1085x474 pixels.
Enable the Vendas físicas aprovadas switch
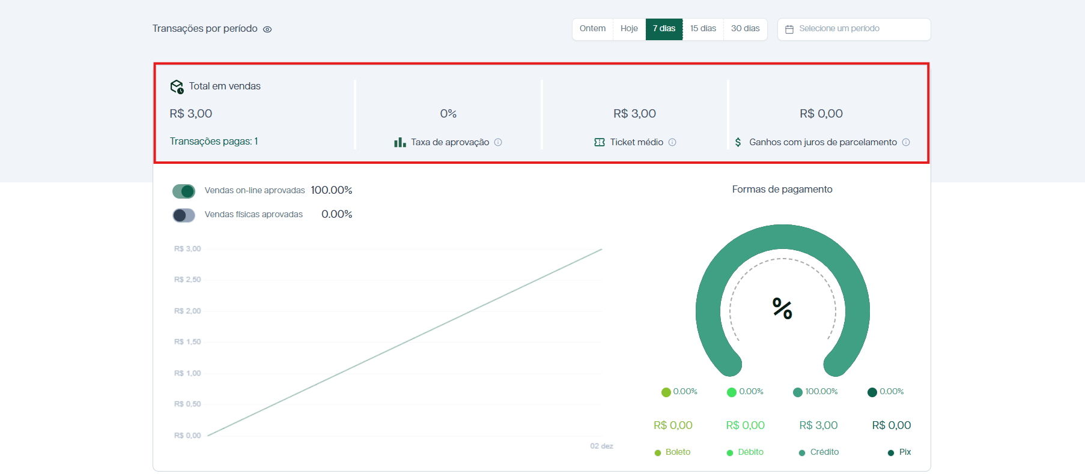tap(184, 215)
